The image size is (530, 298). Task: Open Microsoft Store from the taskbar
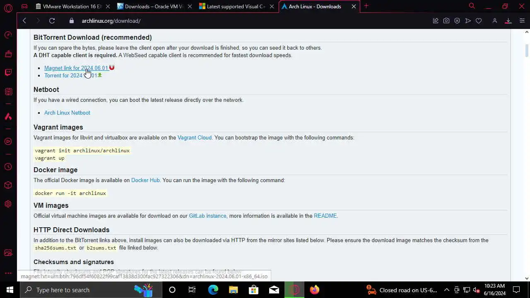253,290
